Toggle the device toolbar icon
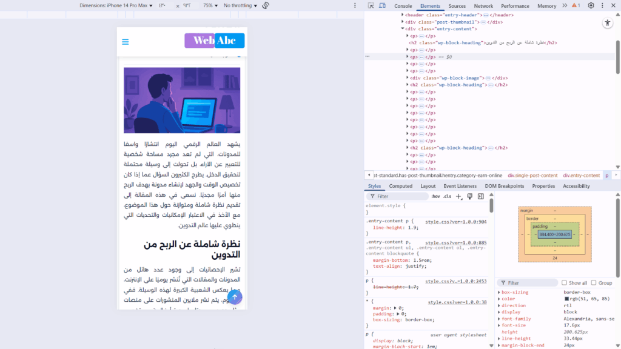Viewport: 621px width, 349px height. [x=383, y=5]
